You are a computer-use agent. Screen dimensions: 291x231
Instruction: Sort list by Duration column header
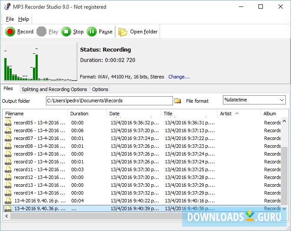point(88,114)
